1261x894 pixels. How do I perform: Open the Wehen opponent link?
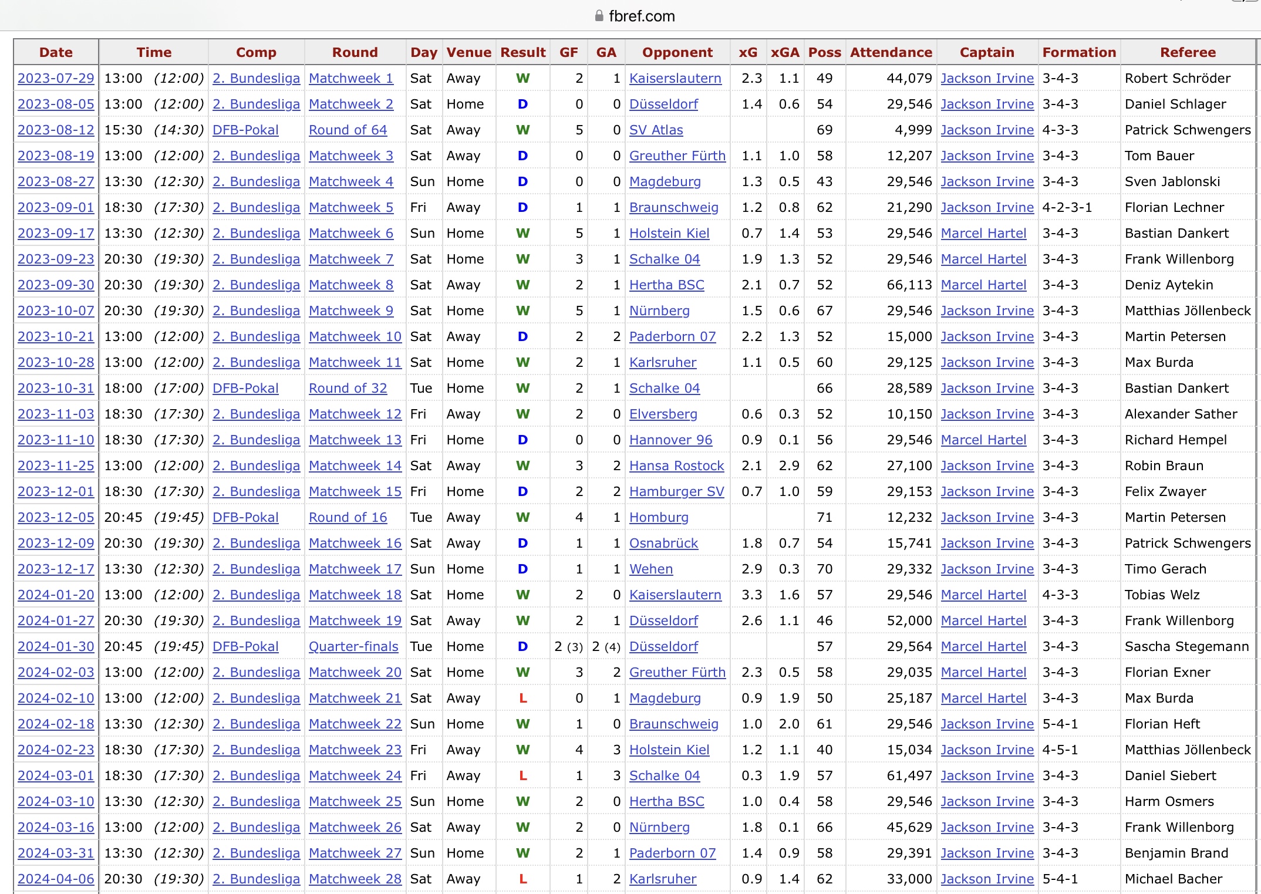tap(651, 569)
